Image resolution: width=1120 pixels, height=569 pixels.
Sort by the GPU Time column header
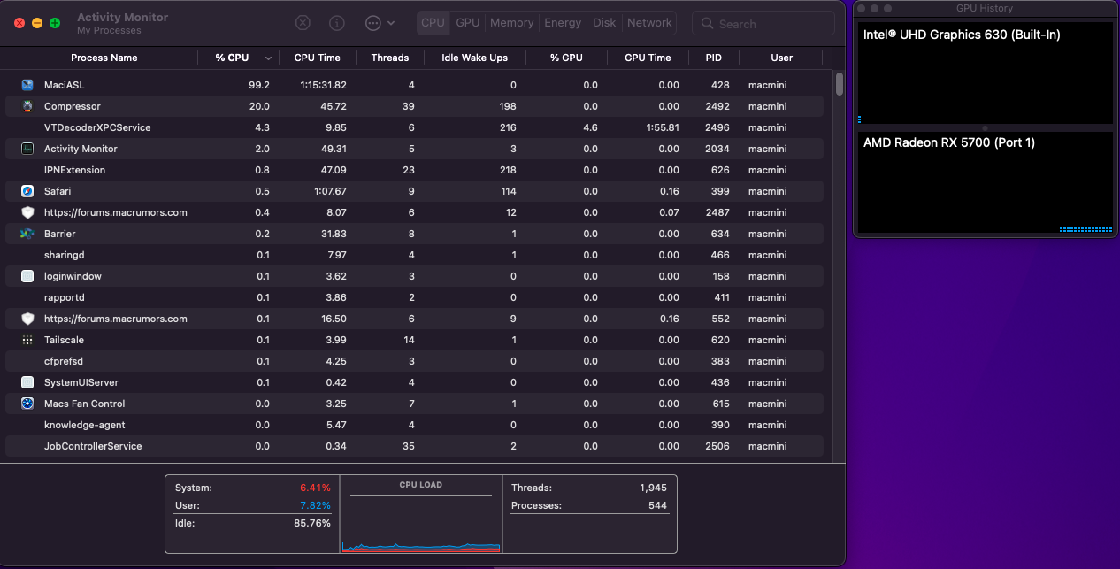pyautogui.click(x=648, y=58)
